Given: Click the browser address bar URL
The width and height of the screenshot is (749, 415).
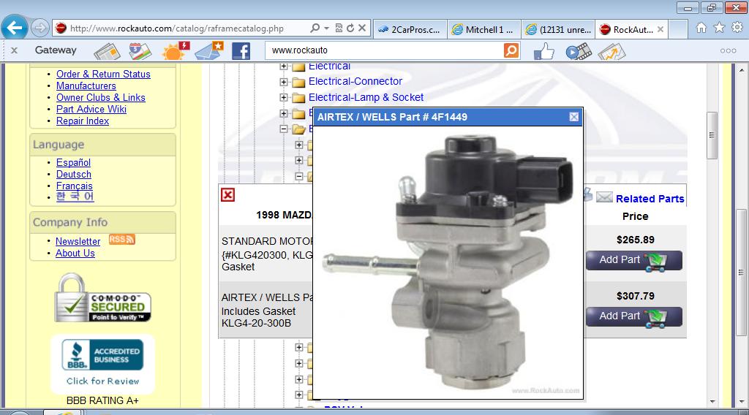Looking at the screenshot, I should (x=177, y=28).
